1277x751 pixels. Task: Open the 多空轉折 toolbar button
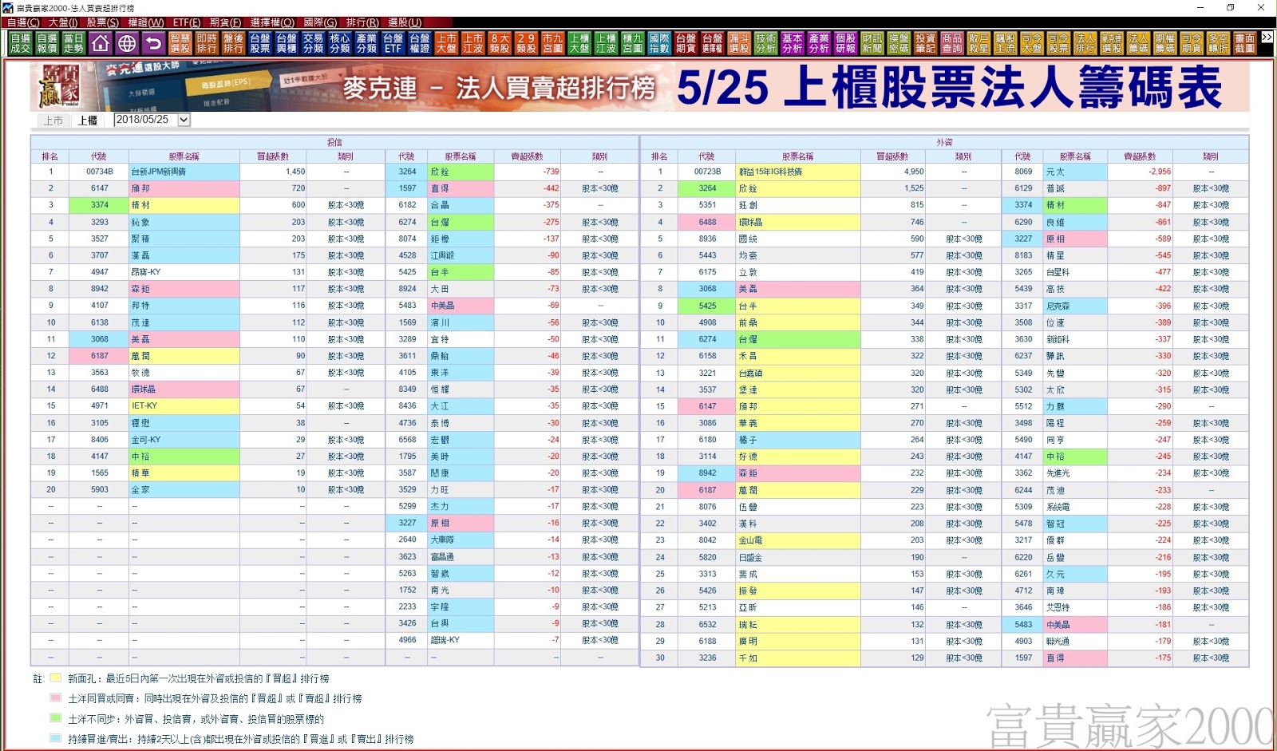point(1218,43)
